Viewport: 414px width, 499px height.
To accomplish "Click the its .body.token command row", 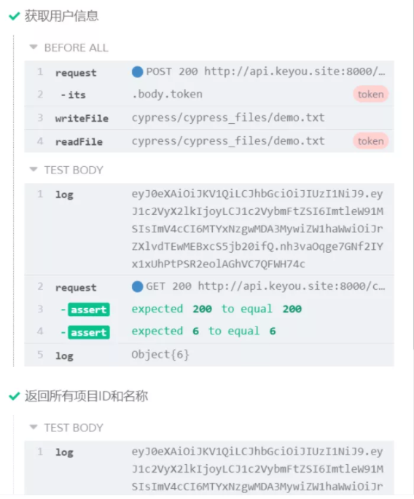I will 209,95.
